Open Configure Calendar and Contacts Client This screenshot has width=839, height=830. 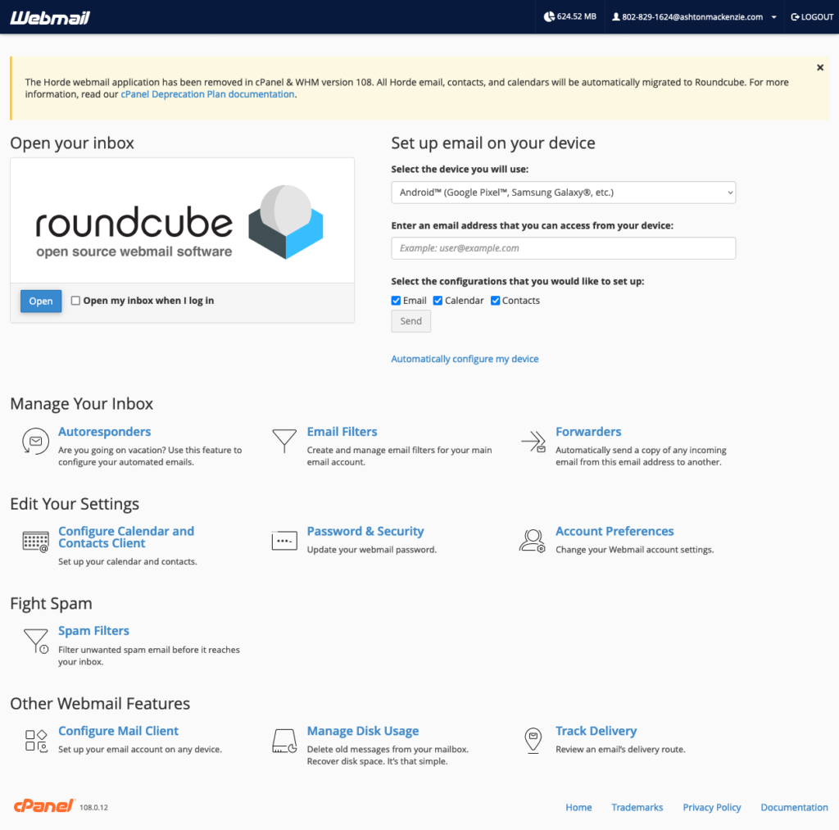(126, 537)
